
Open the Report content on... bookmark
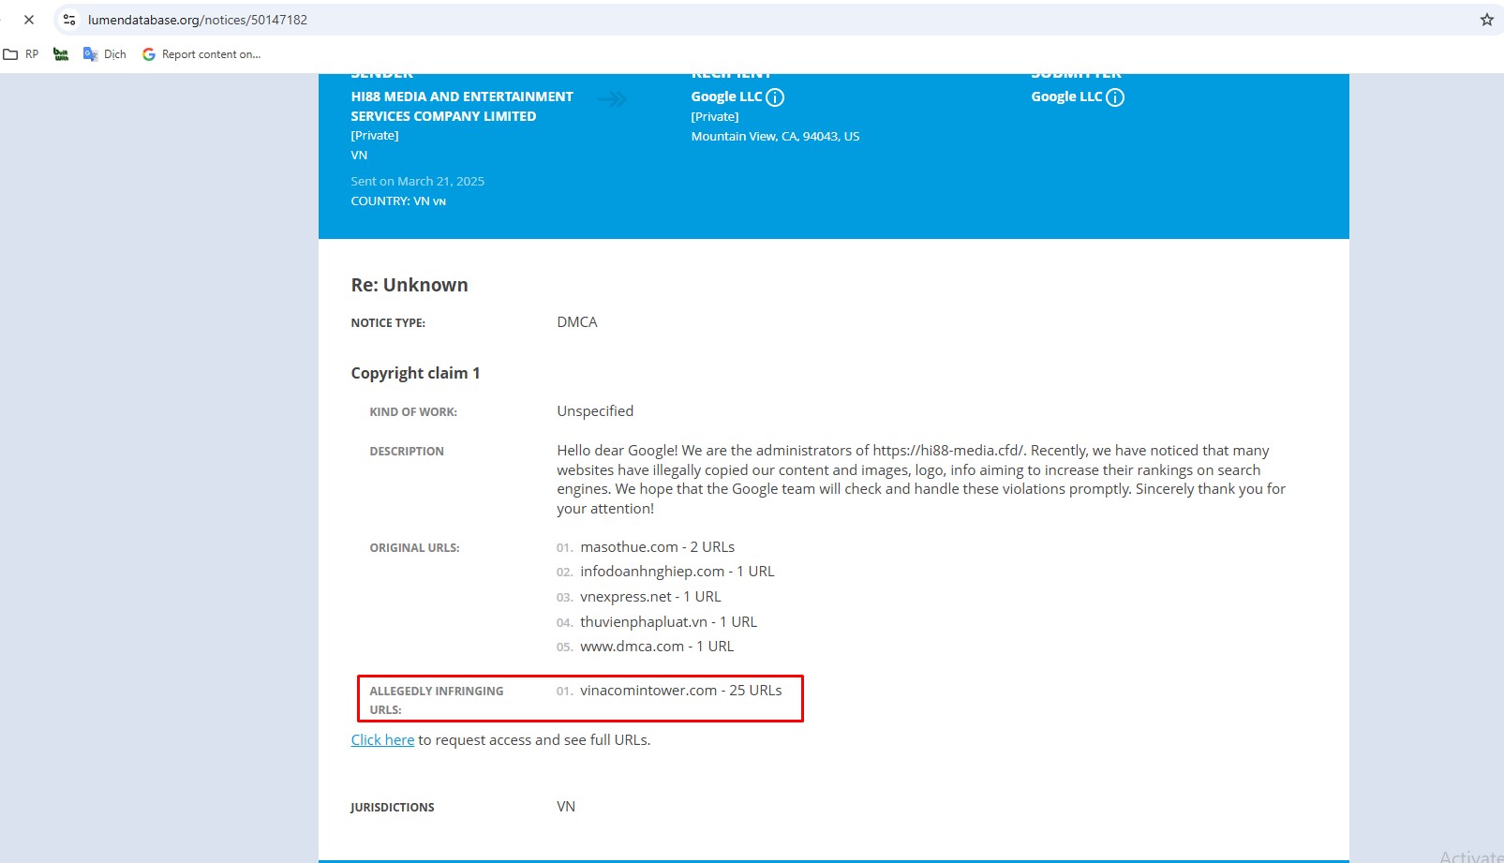(201, 54)
